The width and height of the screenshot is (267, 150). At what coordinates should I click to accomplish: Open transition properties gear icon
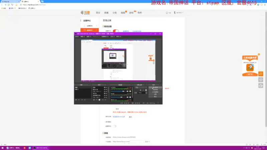tap(146, 90)
